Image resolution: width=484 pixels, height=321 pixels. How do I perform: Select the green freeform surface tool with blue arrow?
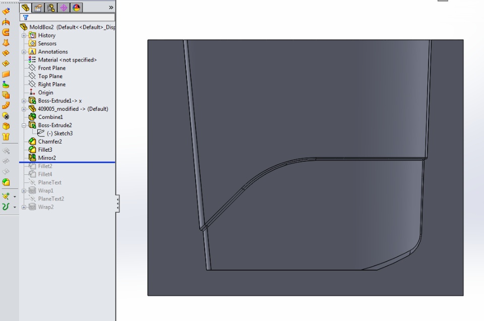(6, 85)
